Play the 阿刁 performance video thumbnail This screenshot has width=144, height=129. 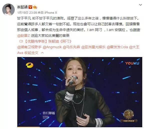tap(80, 92)
